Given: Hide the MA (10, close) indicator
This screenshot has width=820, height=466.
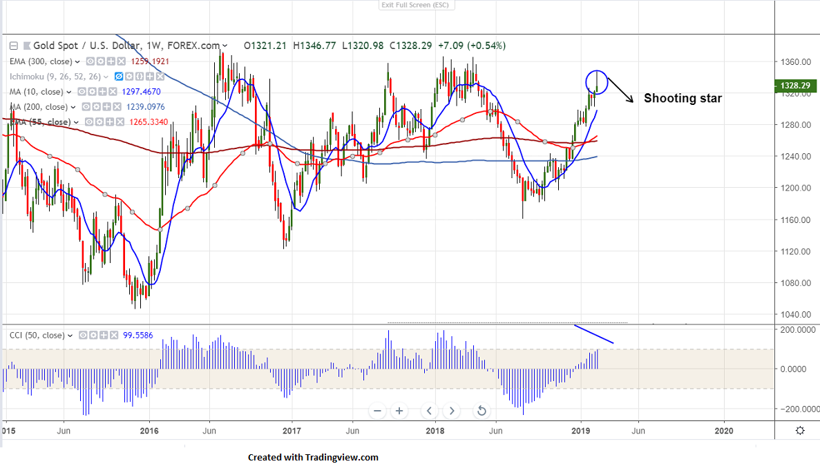Looking at the screenshot, I should pyautogui.click(x=82, y=92).
